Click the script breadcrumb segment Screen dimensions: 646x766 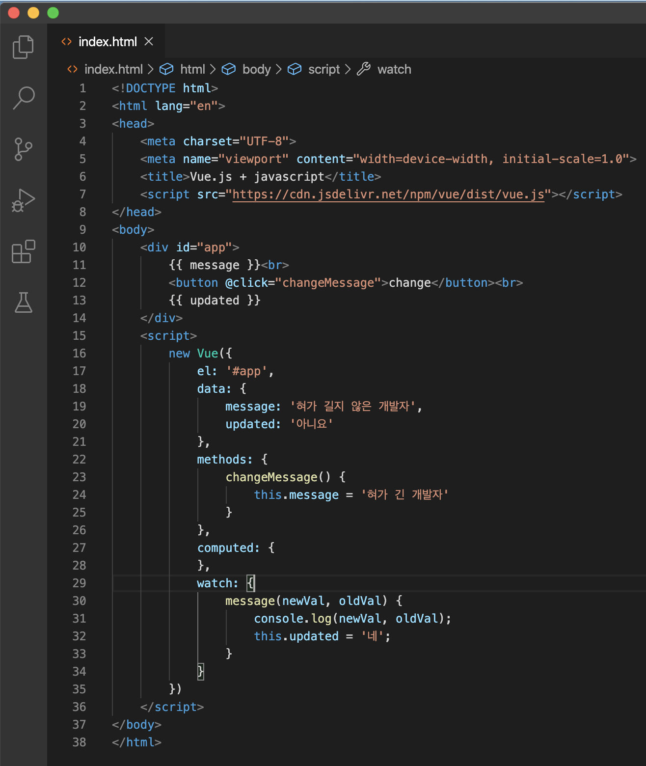324,69
